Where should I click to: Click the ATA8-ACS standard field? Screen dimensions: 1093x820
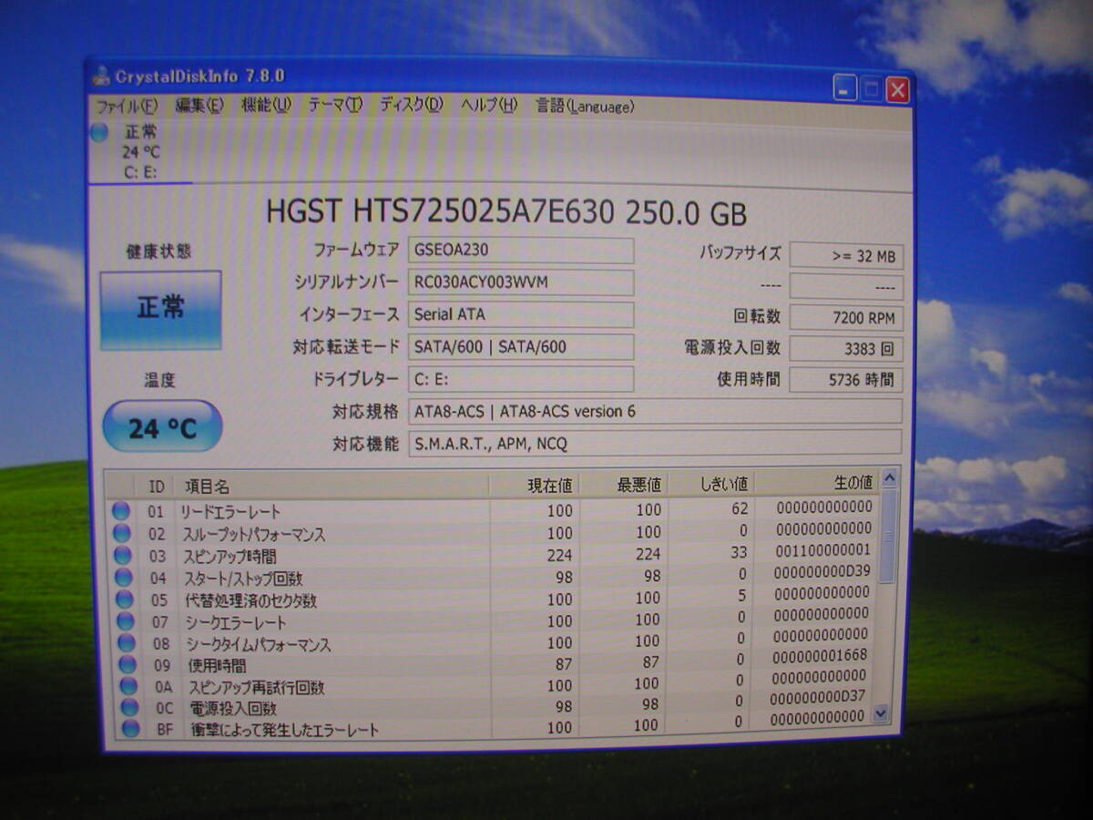pos(655,411)
